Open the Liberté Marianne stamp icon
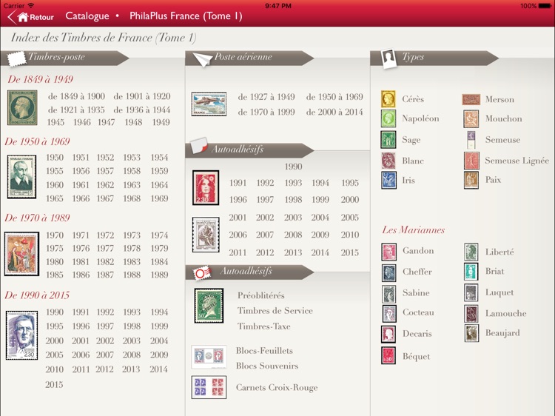Image resolution: width=555 pixels, height=416 pixels. (x=471, y=252)
